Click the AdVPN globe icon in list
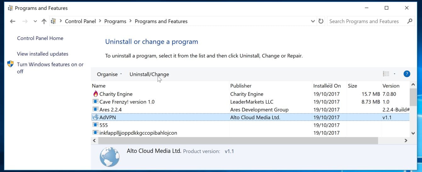This screenshot has width=422, height=172. coord(96,117)
